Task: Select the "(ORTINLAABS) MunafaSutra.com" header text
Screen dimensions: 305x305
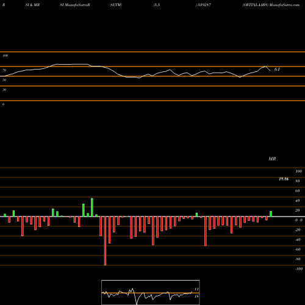Action: [271, 5]
